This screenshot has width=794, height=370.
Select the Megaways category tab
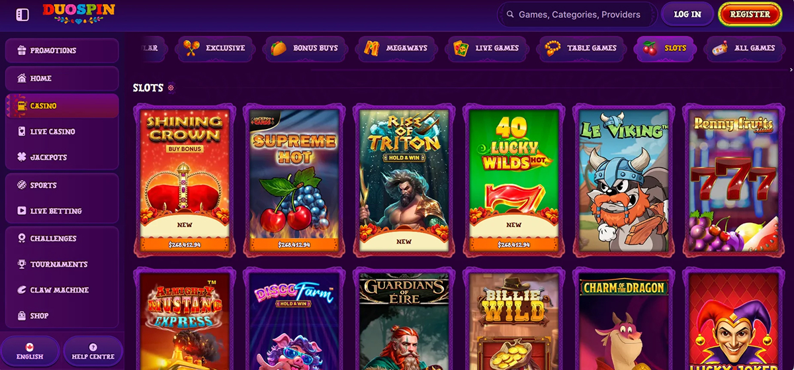click(x=397, y=48)
